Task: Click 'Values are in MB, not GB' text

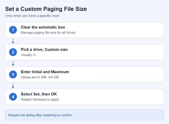Action: pos(40,77)
